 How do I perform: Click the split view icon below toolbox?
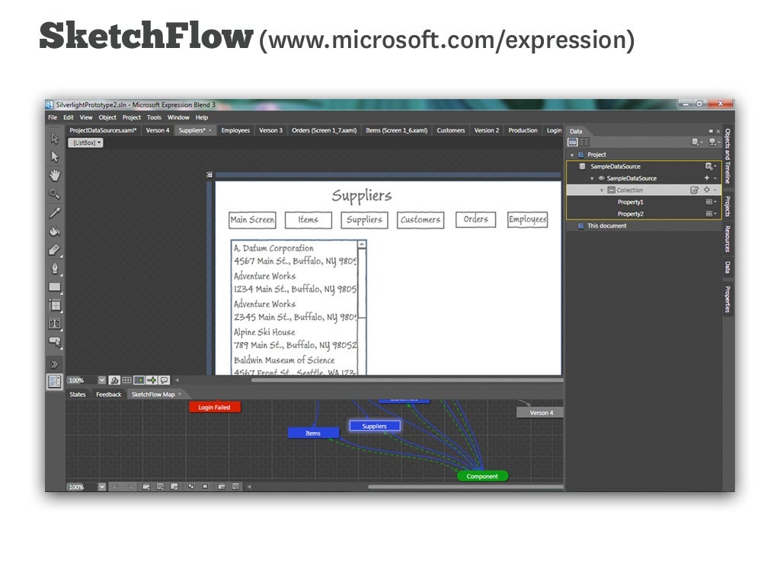tap(55, 382)
